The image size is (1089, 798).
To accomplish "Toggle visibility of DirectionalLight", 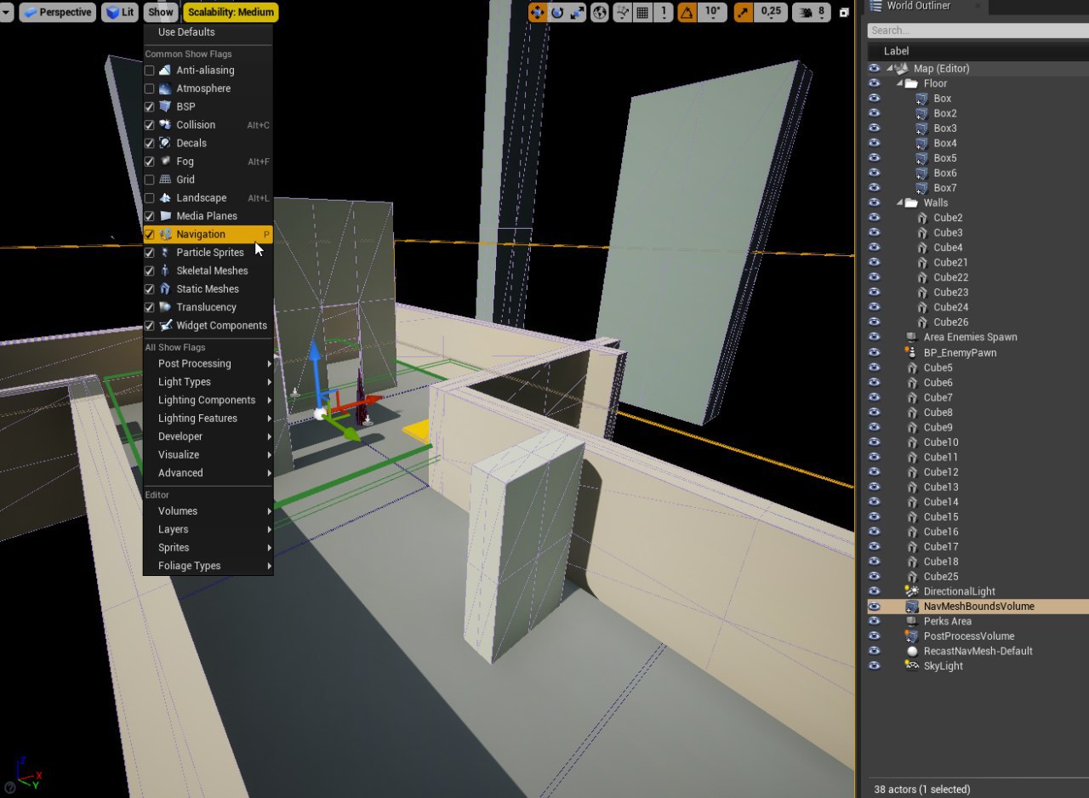I will pyautogui.click(x=874, y=591).
